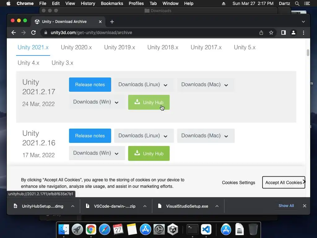Open the Chrome profile avatar icon
The width and height of the screenshot is (317, 238).
pyautogui.click(x=293, y=33)
